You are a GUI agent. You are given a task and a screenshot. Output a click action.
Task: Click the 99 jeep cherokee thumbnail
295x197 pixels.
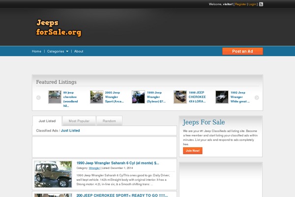55,97
